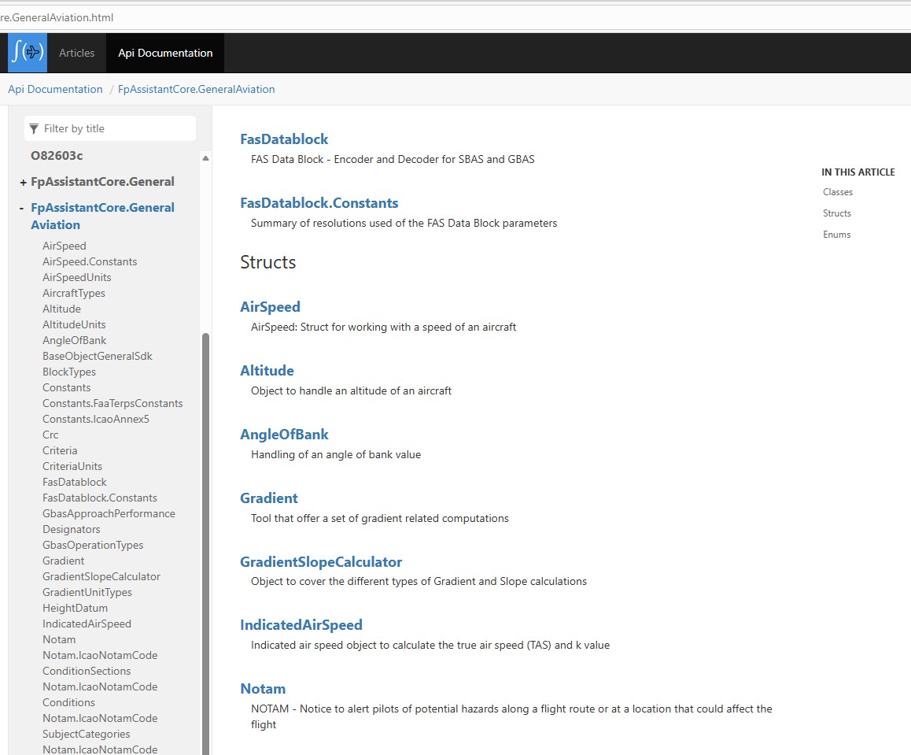Select the Api Documentation tab
The height and width of the screenshot is (755, 911).
pos(164,53)
